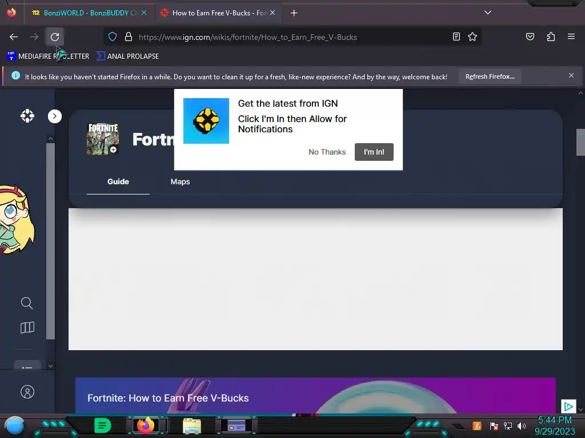This screenshot has height=438, width=585.
Task: Select the Guide tab
Action: (x=118, y=182)
